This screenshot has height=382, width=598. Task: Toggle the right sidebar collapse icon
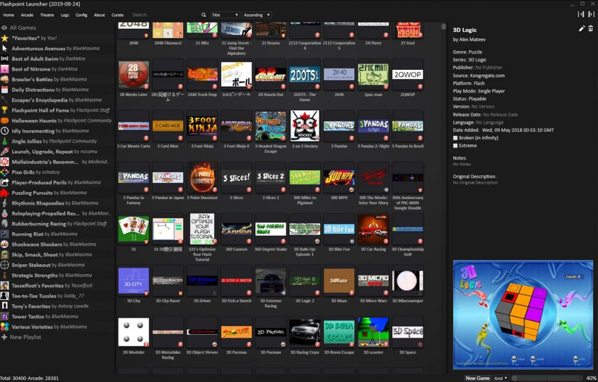(x=591, y=14)
